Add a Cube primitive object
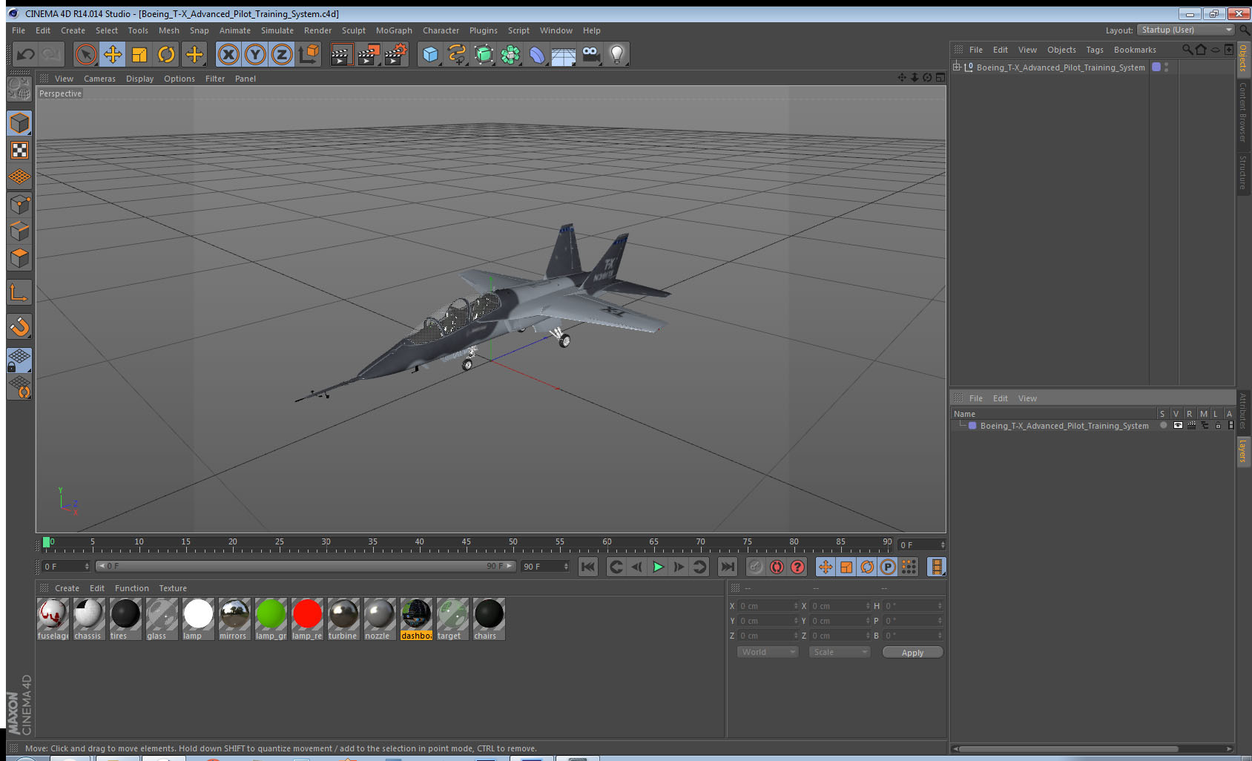Viewport: 1252px width, 761px height. pos(430,54)
